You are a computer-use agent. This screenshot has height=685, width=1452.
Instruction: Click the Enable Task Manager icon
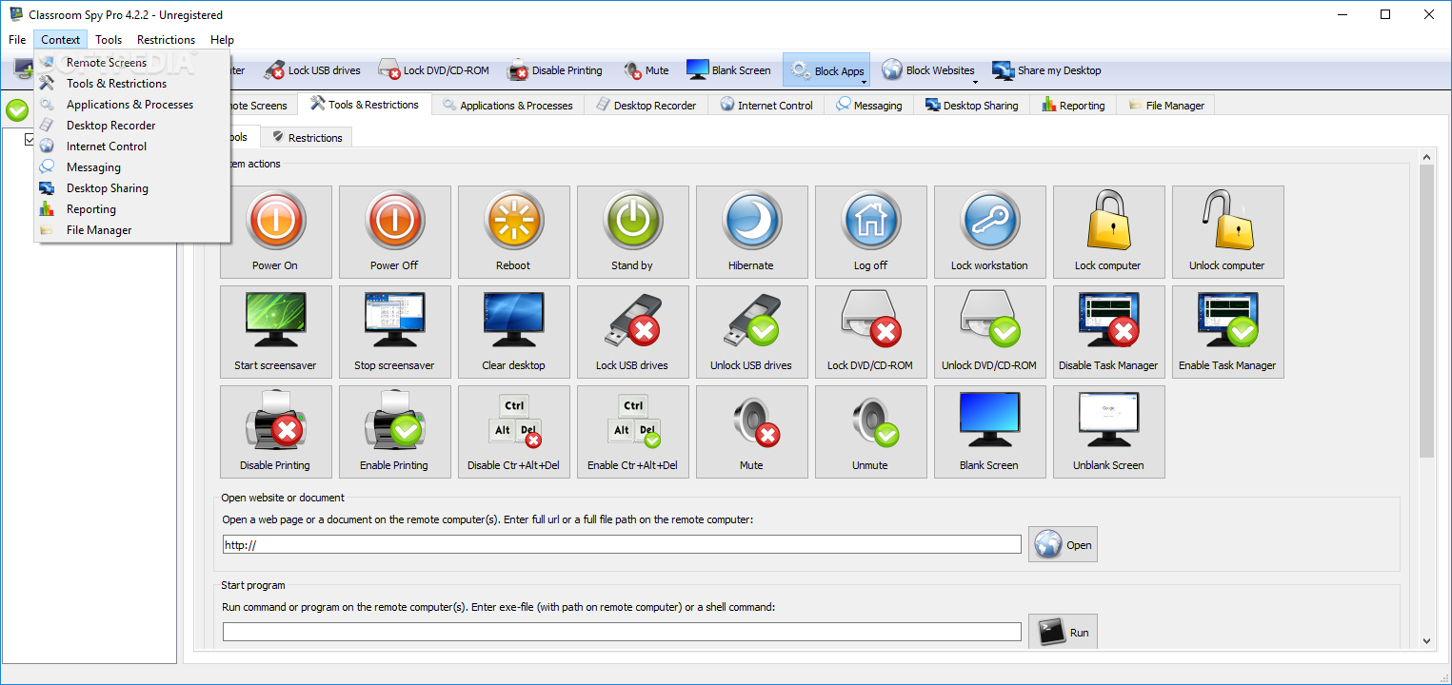pos(1227,331)
